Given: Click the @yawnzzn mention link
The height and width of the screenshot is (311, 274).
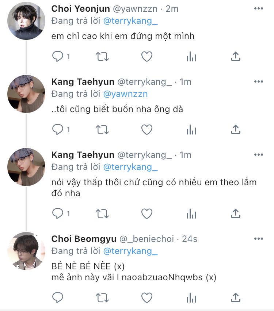Looking at the screenshot, I should coord(125,94).
